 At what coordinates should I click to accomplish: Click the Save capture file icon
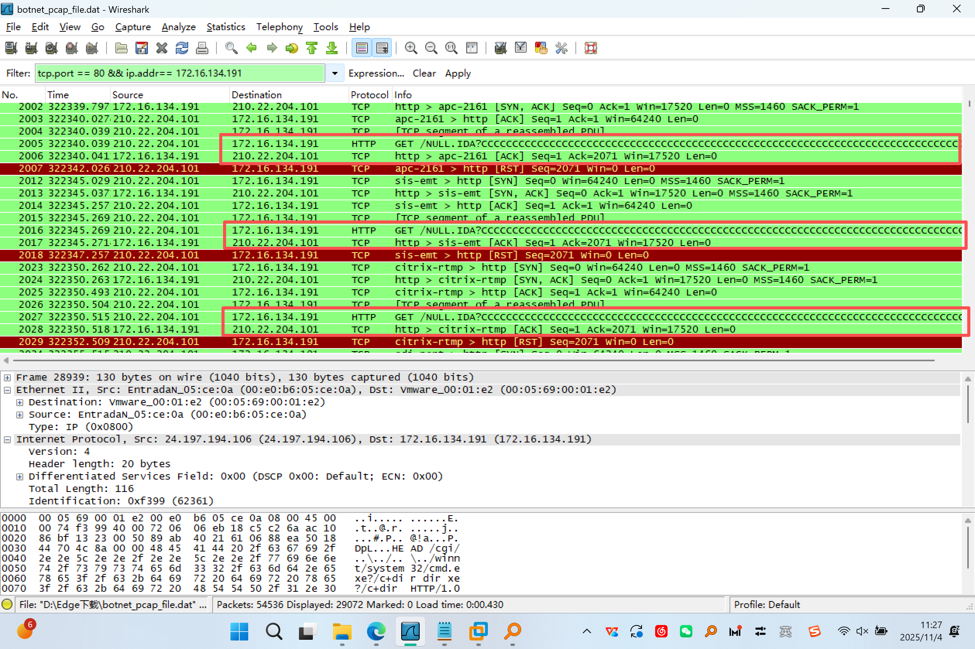pyautogui.click(x=141, y=48)
